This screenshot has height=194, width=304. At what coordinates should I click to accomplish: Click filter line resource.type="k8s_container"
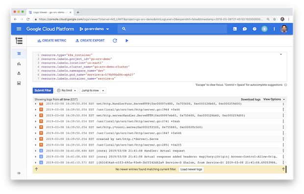click(x=67, y=55)
